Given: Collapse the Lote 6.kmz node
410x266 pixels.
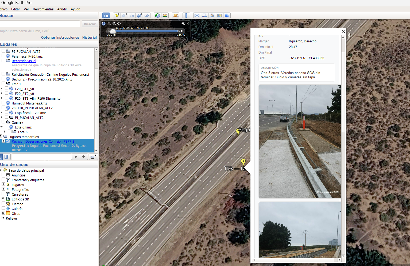Looking at the screenshot, I should (2, 127).
